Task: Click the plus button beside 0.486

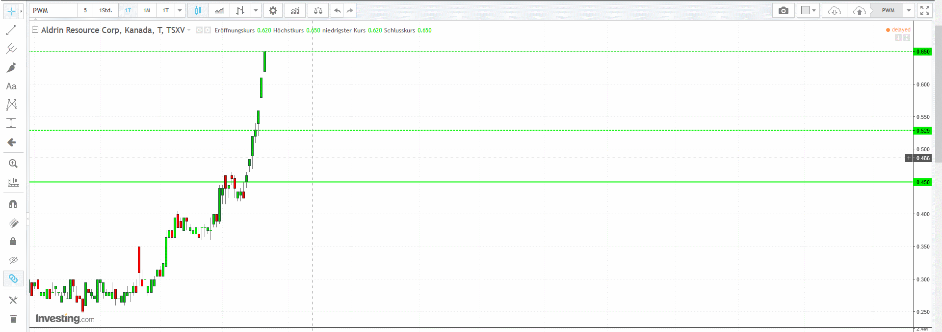Action: (909, 158)
